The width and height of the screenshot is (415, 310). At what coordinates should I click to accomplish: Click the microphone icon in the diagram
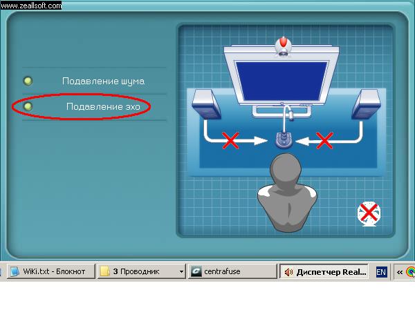coord(283,139)
